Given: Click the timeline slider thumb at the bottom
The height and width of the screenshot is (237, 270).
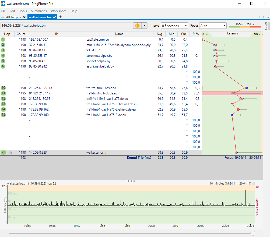Looking at the screenshot, I should coord(253,233).
